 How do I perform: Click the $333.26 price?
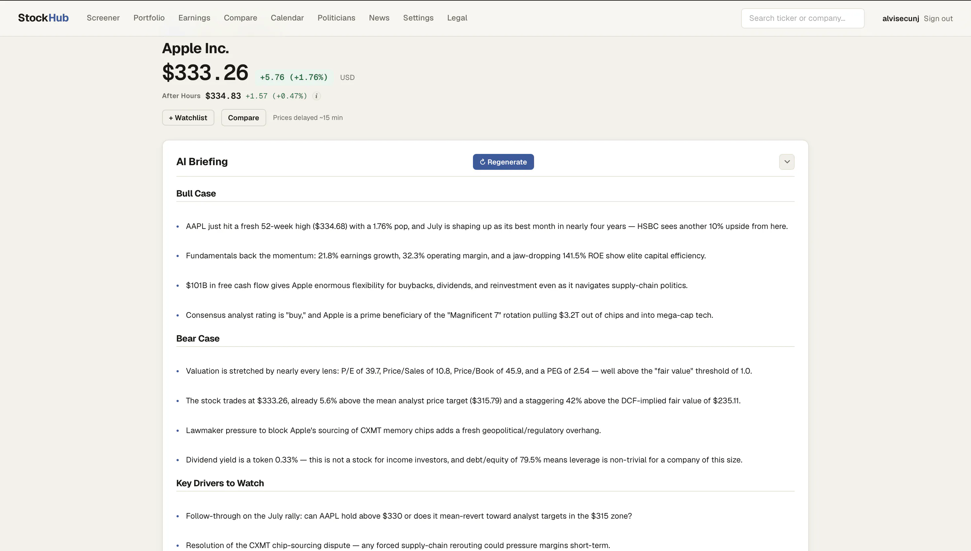pyautogui.click(x=205, y=72)
